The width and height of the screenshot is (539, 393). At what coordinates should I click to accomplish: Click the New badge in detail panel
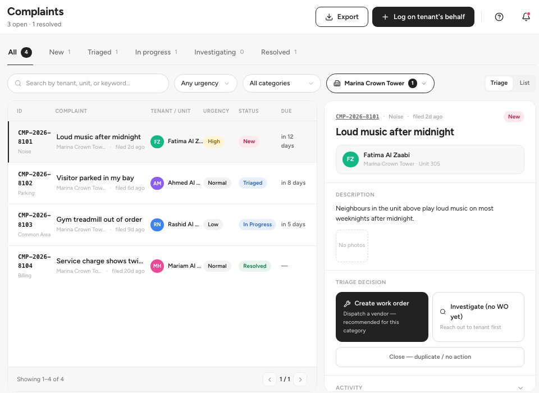click(514, 117)
